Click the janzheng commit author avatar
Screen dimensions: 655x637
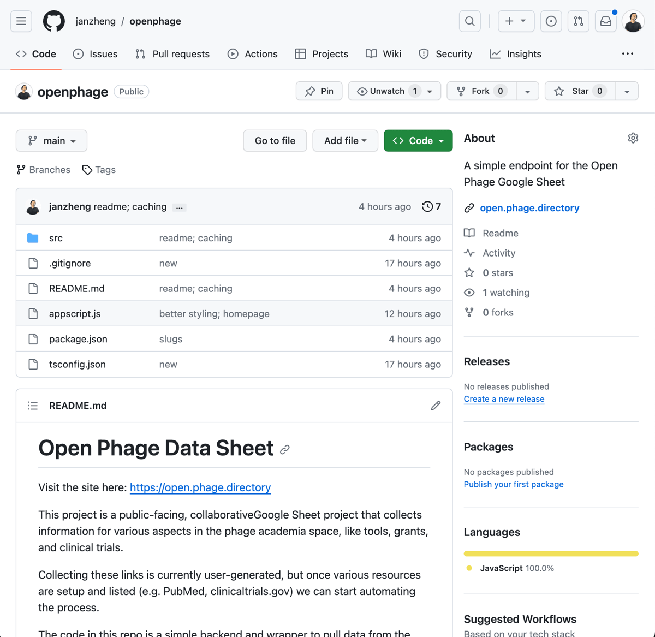click(x=33, y=207)
